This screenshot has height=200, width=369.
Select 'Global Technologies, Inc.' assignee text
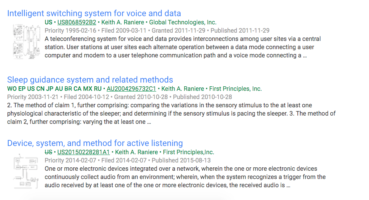(183, 23)
